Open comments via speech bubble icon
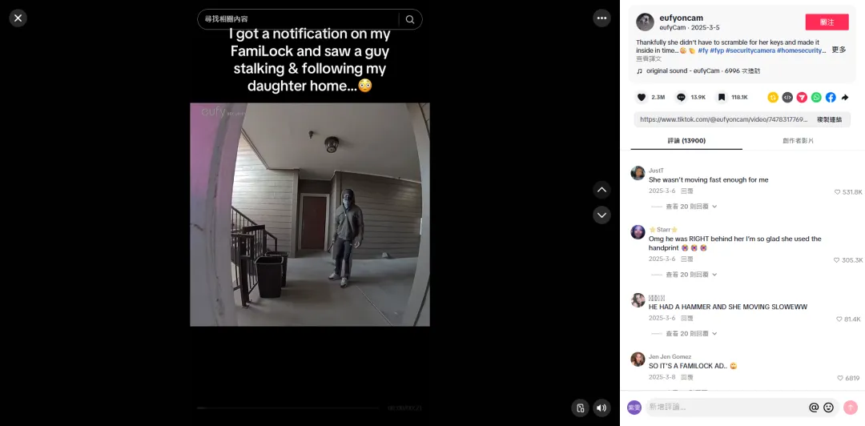Screen dimensions: 865x426 [x=681, y=97]
